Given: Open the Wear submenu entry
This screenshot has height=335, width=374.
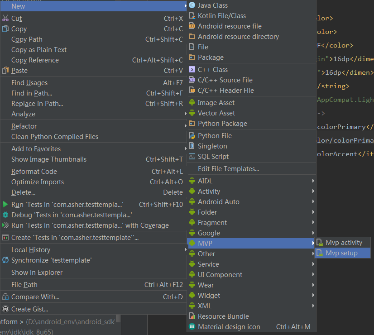Looking at the screenshot, I should coord(251,285).
